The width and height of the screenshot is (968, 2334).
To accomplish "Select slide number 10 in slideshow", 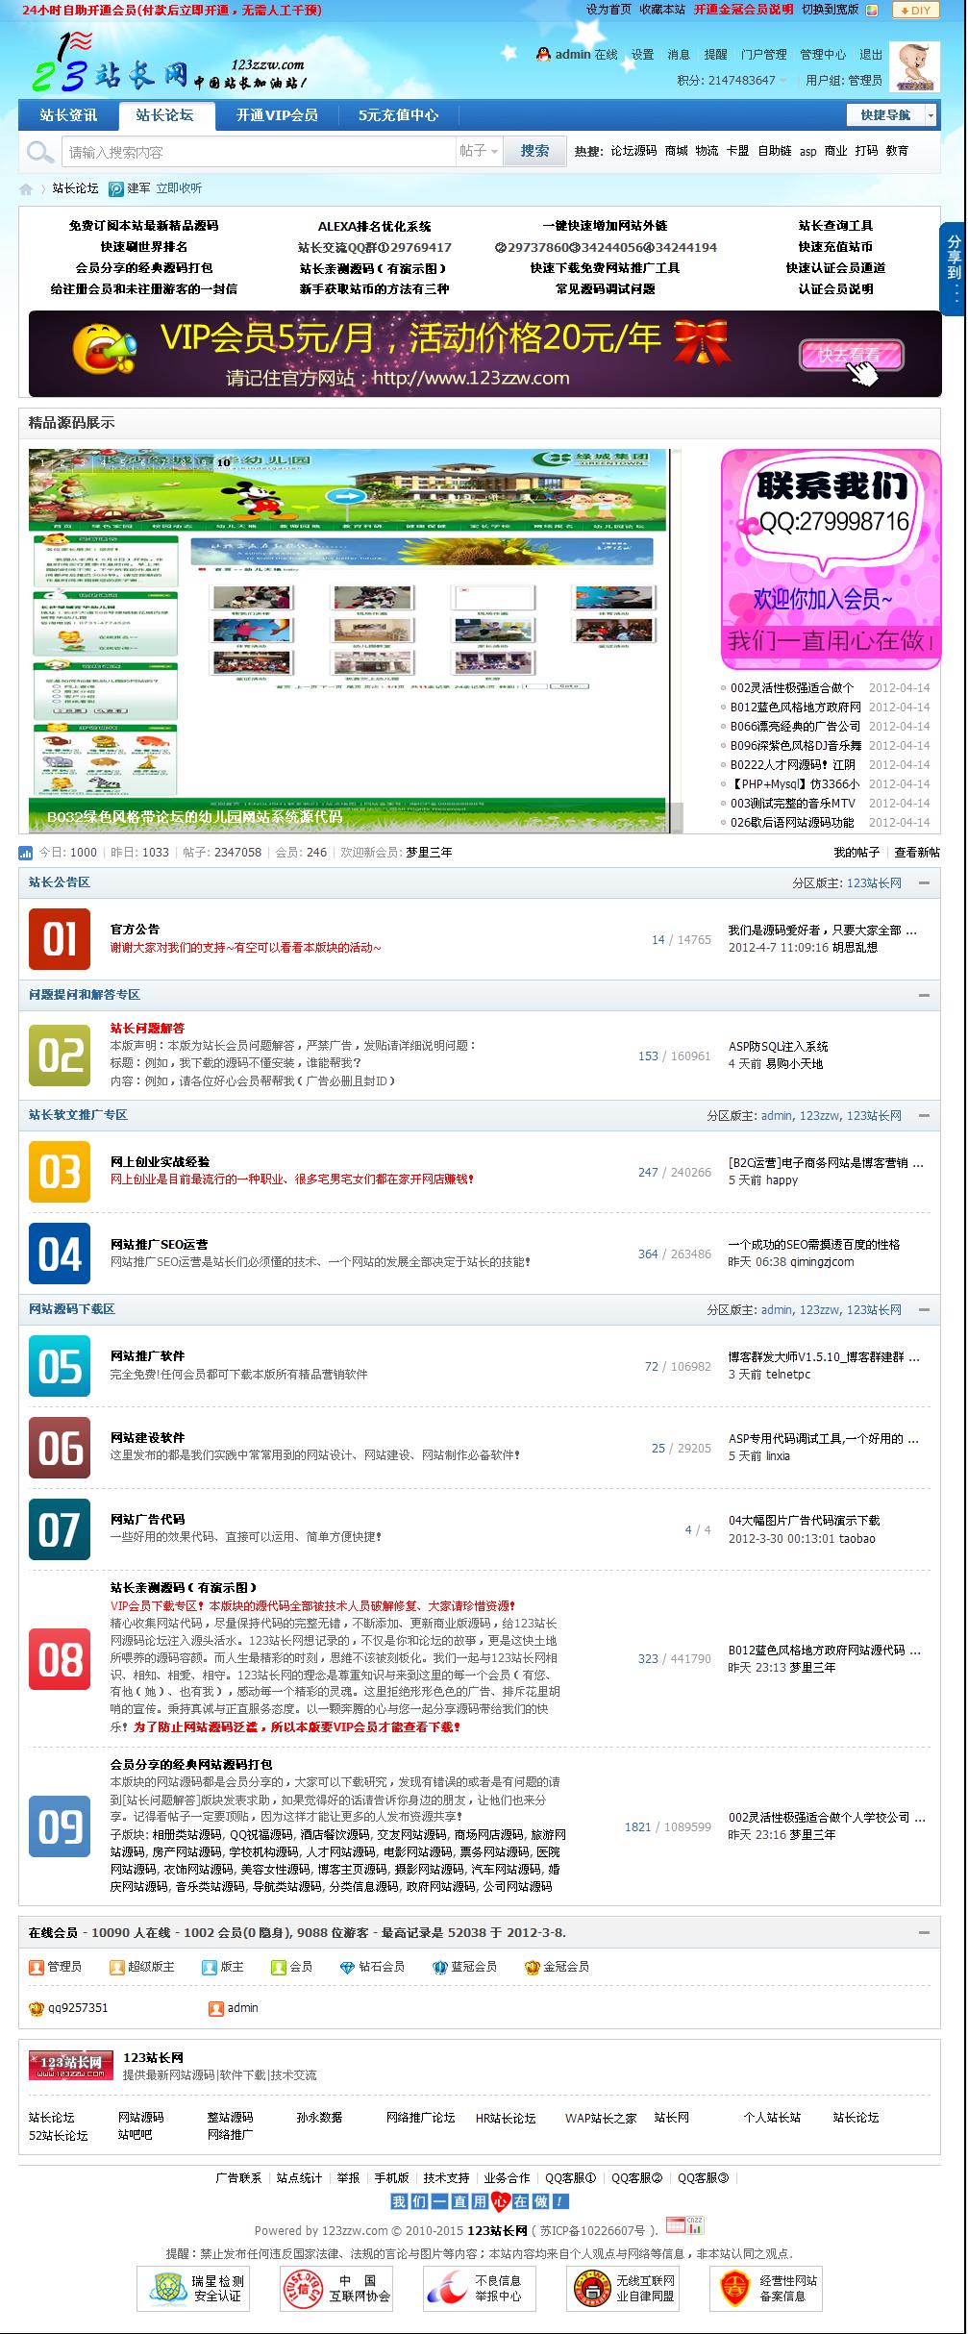I will [223, 462].
